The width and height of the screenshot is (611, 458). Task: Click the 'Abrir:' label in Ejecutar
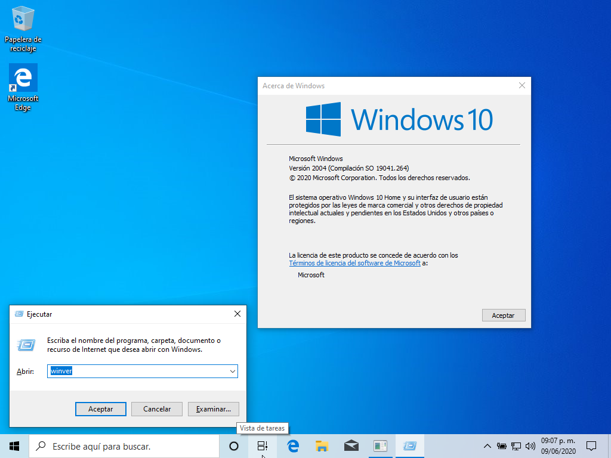pyautogui.click(x=25, y=372)
